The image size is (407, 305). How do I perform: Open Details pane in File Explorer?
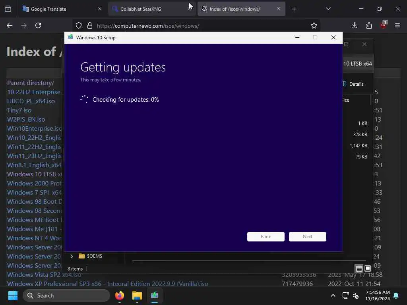(x=353, y=84)
